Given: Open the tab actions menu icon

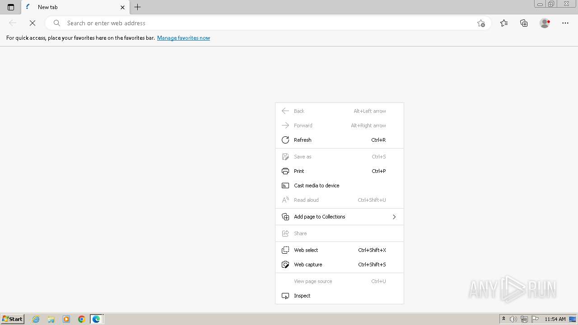Looking at the screenshot, I should (x=11, y=7).
